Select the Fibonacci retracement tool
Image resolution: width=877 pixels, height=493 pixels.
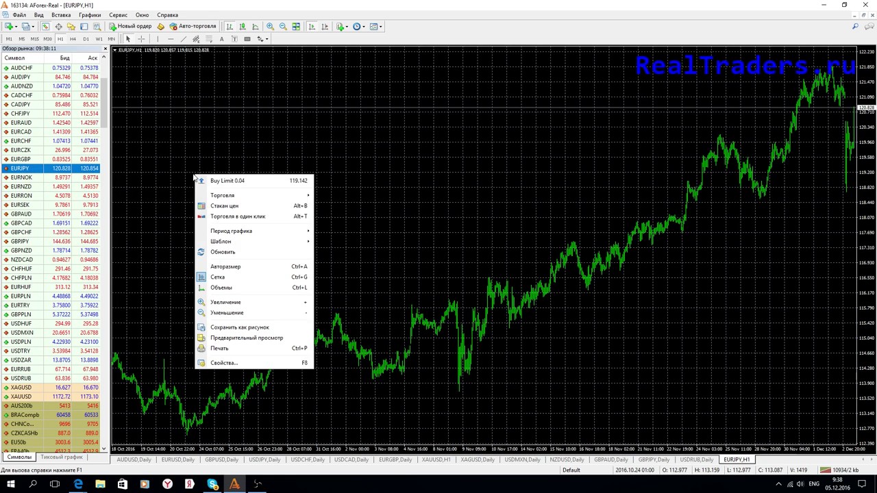click(x=209, y=39)
